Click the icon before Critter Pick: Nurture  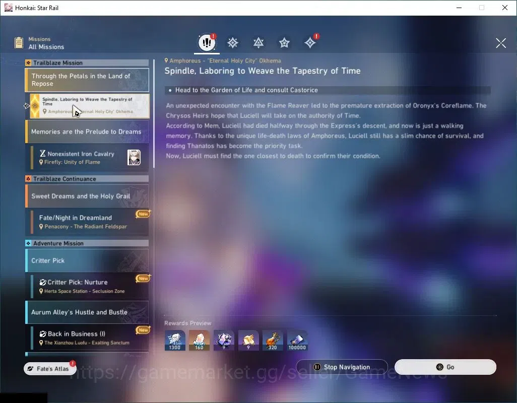(x=43, y=282)
